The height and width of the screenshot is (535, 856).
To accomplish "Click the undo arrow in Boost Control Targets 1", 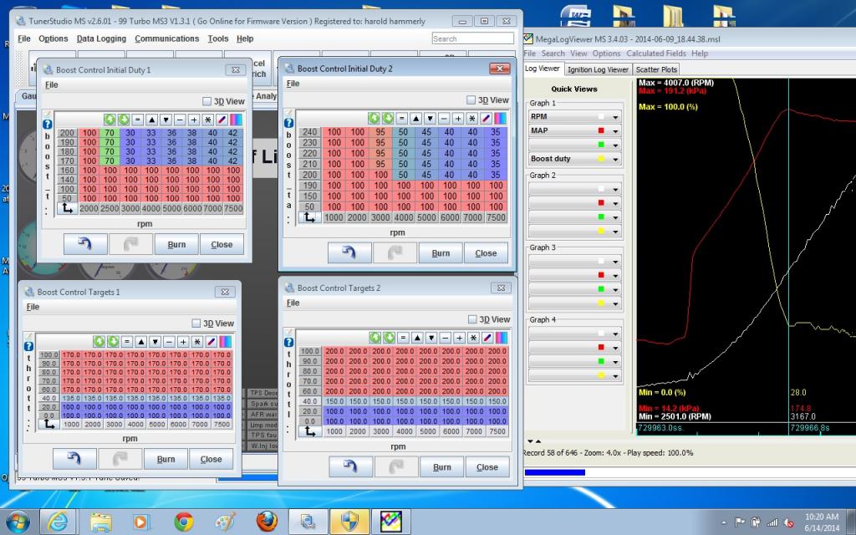I will pyautogui.click(x=74, y=458).
